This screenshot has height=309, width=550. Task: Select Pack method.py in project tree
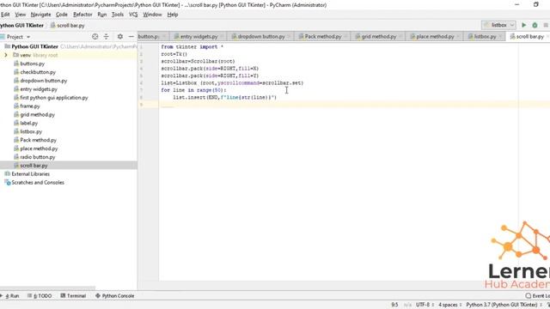click(38, 140)
